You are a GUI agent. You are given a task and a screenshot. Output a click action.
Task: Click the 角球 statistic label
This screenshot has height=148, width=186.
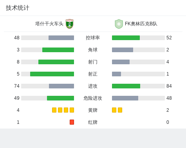click(93, 50)
